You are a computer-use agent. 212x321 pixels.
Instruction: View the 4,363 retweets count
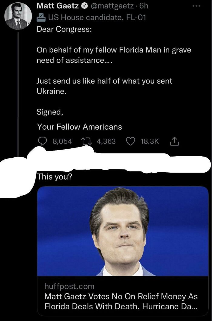click(x=106, y=141)
